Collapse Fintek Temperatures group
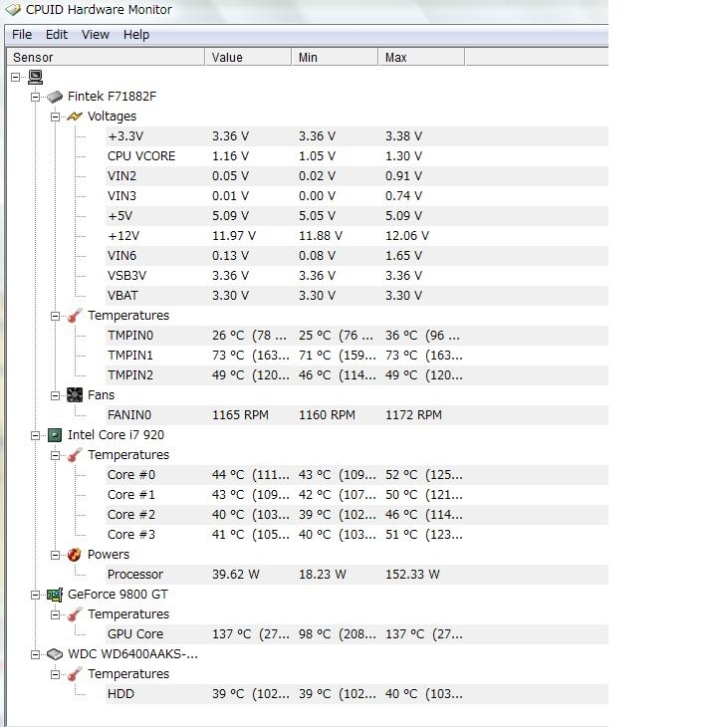Screen dimensions: 717x727 [x=55, y=317]
